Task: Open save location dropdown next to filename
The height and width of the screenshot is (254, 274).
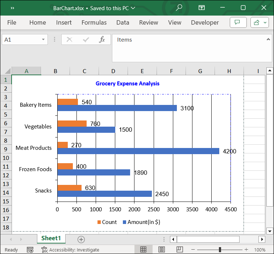Action: pyautogui.click(x=133, y=8)
